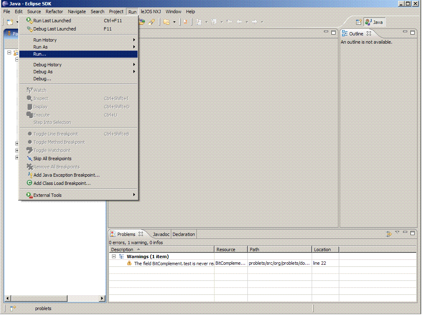422x315 pixels.
Task: Close the Problems tab
Action: [x=141, y=234]
